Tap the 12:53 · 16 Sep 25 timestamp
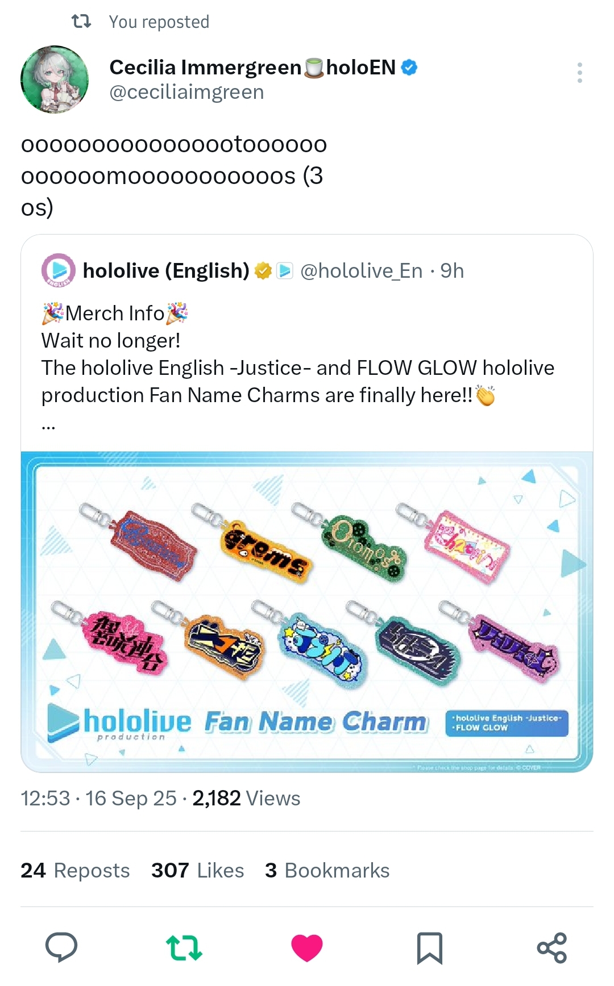 click(98, 798)
